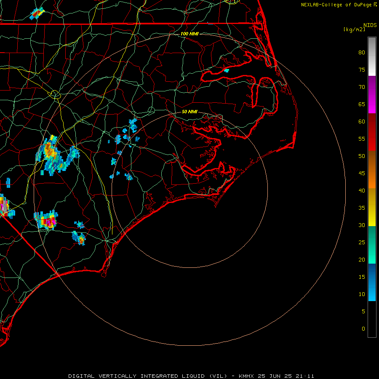Click the 55 value on the VIL scale
This screenshot has height=379, width=379.
(x=362, y=139)
